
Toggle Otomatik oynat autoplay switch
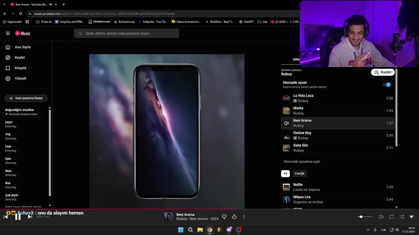pos(387,85)
